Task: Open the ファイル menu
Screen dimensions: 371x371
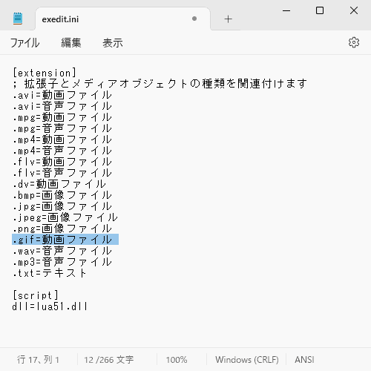Action: click(24, 43)
